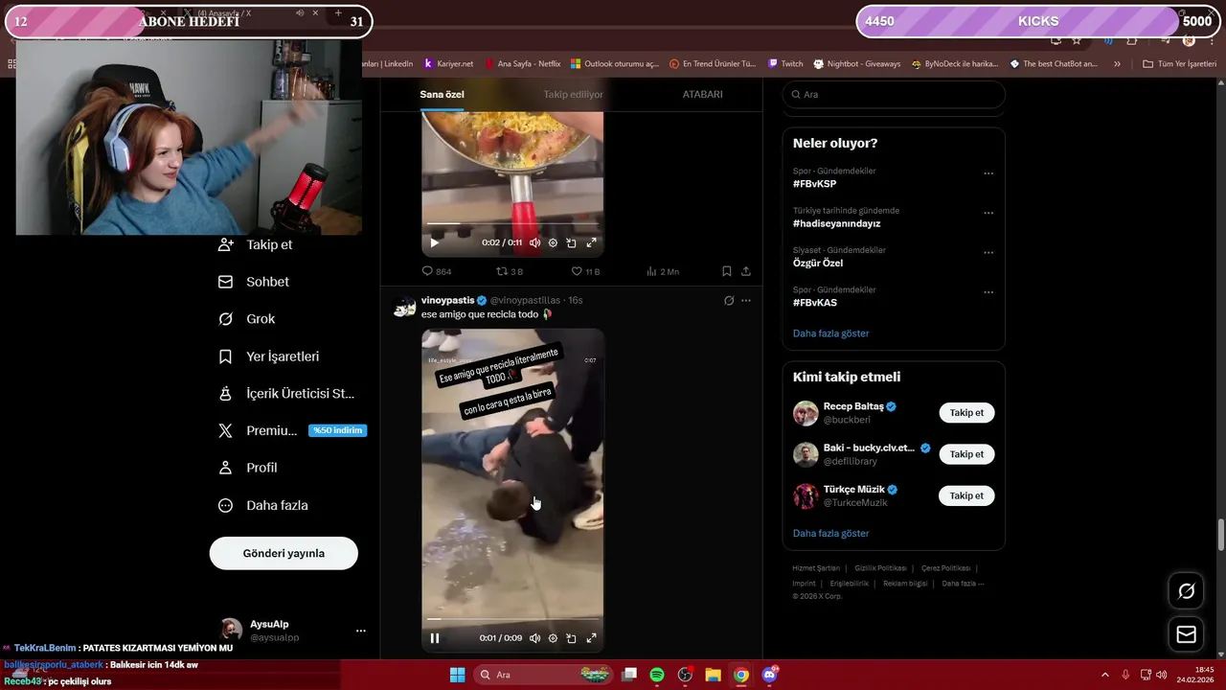This screenshot has width=1226, height=690.
Task: Expand Daha fazla sidebar menu
Action: point(263,505)
